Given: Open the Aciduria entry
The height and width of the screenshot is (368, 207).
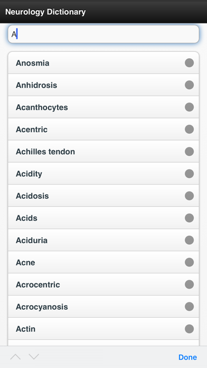Looking at the screenshot, I should coord(103,240).
